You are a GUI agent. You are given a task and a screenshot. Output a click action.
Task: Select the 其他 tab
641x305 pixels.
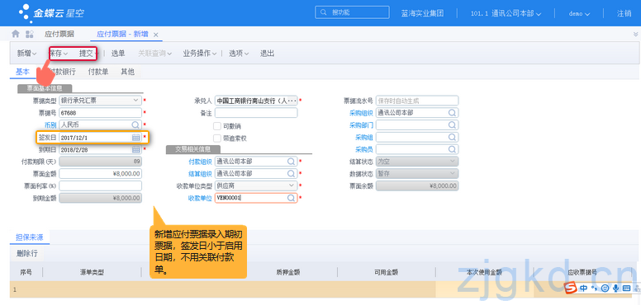coord(127,72)
